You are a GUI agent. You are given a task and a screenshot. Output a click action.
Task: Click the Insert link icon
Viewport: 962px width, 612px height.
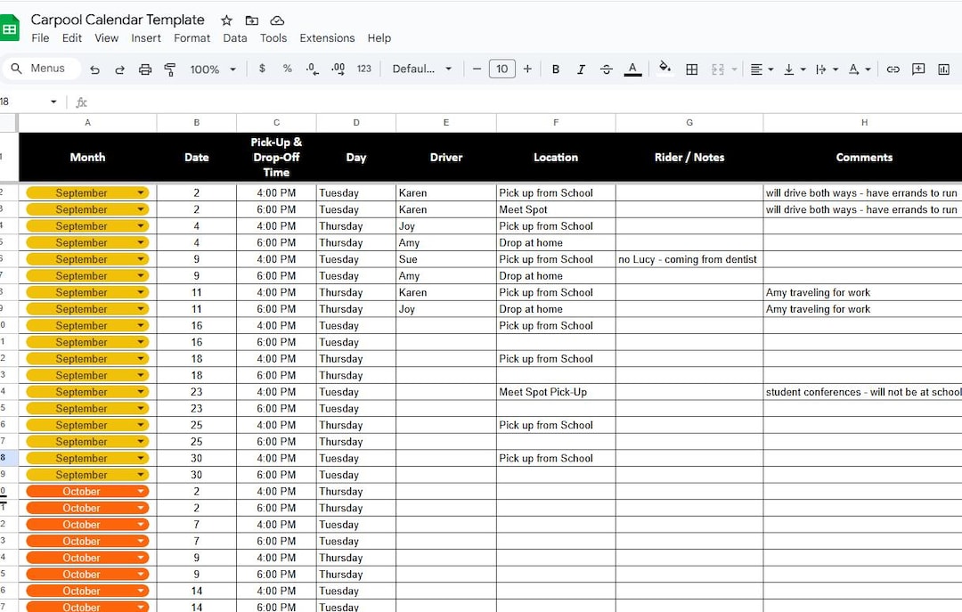[893, 69]
